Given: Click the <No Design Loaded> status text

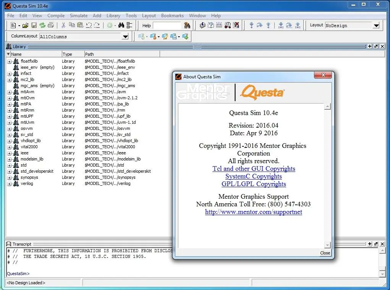Looking at the screenshot, I should click(26, 283).
